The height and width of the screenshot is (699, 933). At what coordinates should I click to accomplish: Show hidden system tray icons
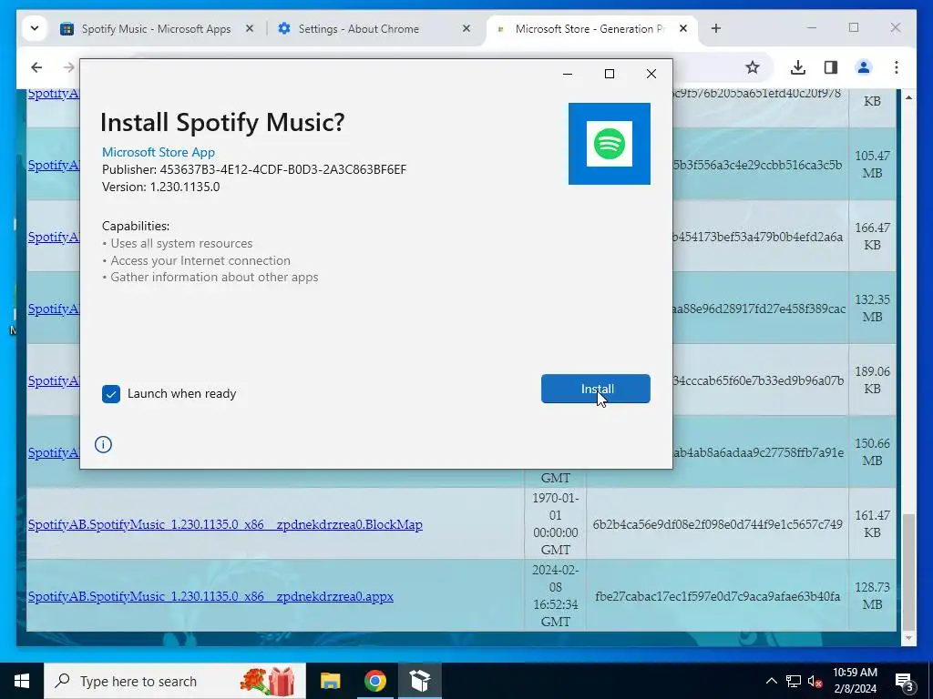click(771, 681)
